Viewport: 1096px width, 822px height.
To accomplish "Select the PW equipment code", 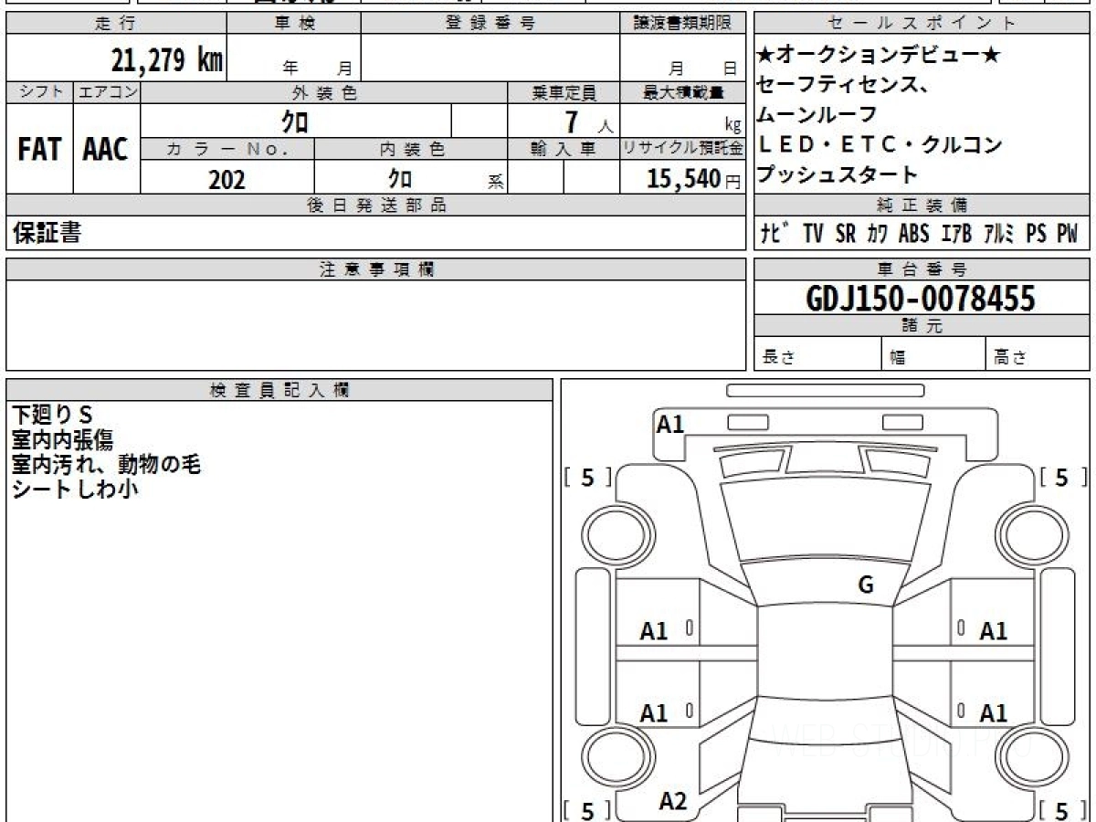I will [1068, 234].
